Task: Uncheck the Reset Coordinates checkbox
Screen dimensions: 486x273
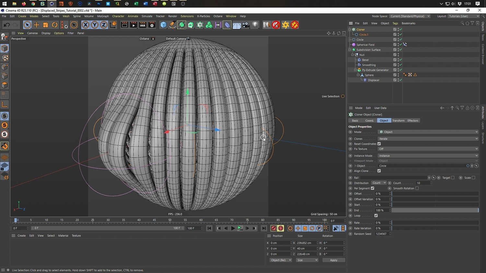Action: pyautogui.click(x=379, y=144)
